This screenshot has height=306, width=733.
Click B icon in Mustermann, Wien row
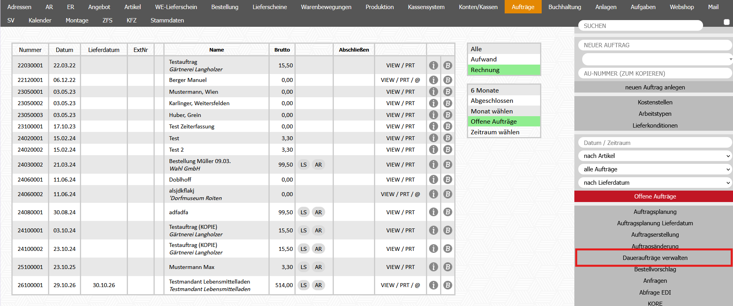(x=448, y=92)
